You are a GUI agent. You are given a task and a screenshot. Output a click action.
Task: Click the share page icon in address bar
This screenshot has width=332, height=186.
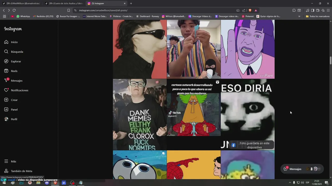coord(244,10)
